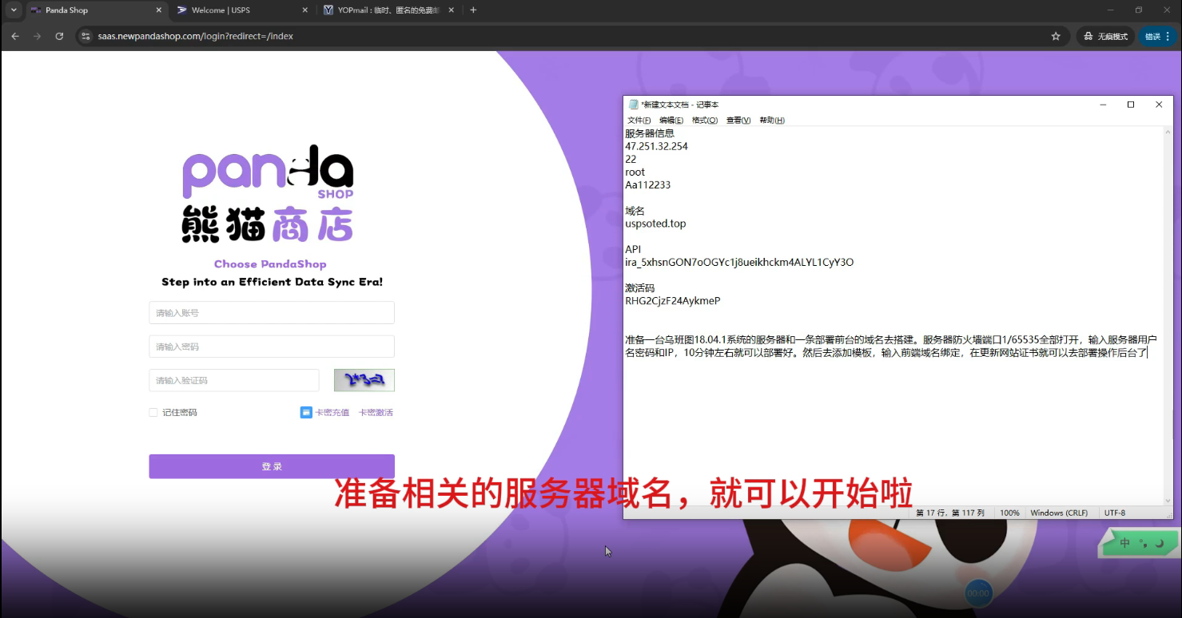The height and width of the screenshot is (618, 1182).
Task: Click the Panda Shop logo
Action: click(268, 194)
